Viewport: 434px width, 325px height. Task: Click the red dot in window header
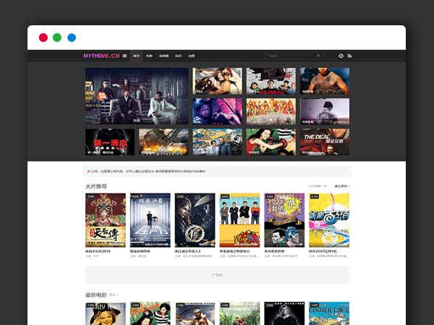click(43, 37)
